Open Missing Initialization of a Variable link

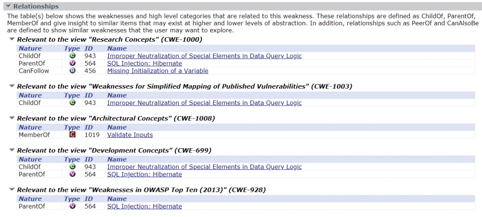pyautogui.click(x=158, y=71)
